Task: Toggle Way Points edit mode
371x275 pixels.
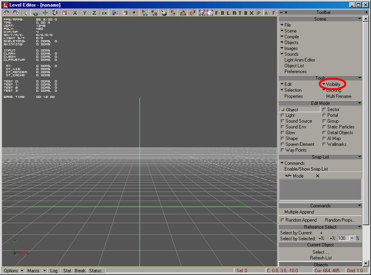Action: pos(282,150)
